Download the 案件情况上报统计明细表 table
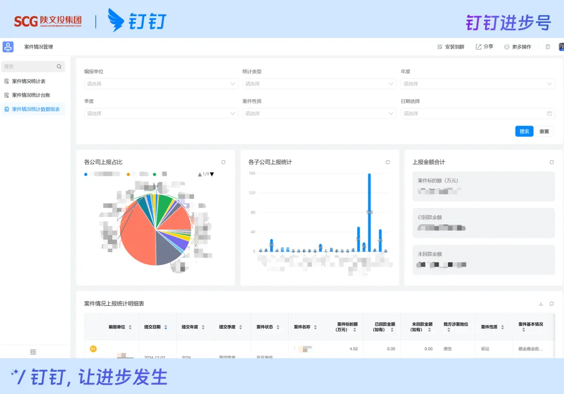 coord(540,304)
